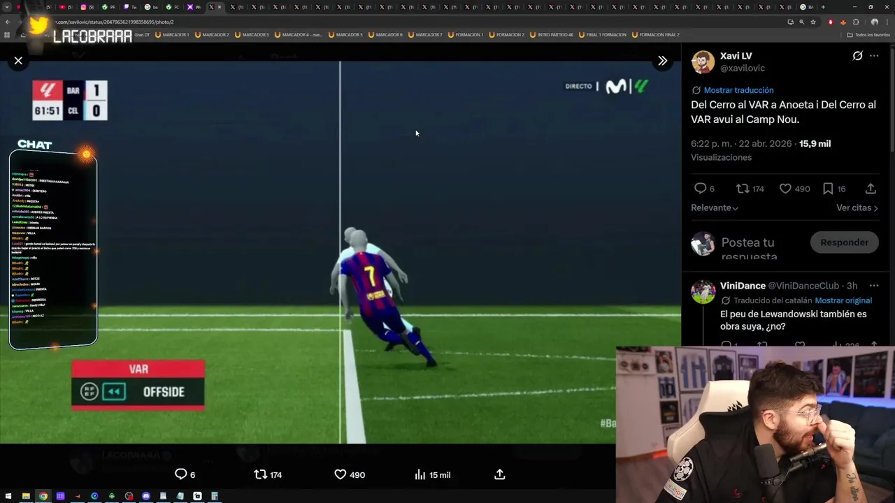Reply icon with 6 in side panel
This screenshot has width=895, height=503.
coord(700,189)
